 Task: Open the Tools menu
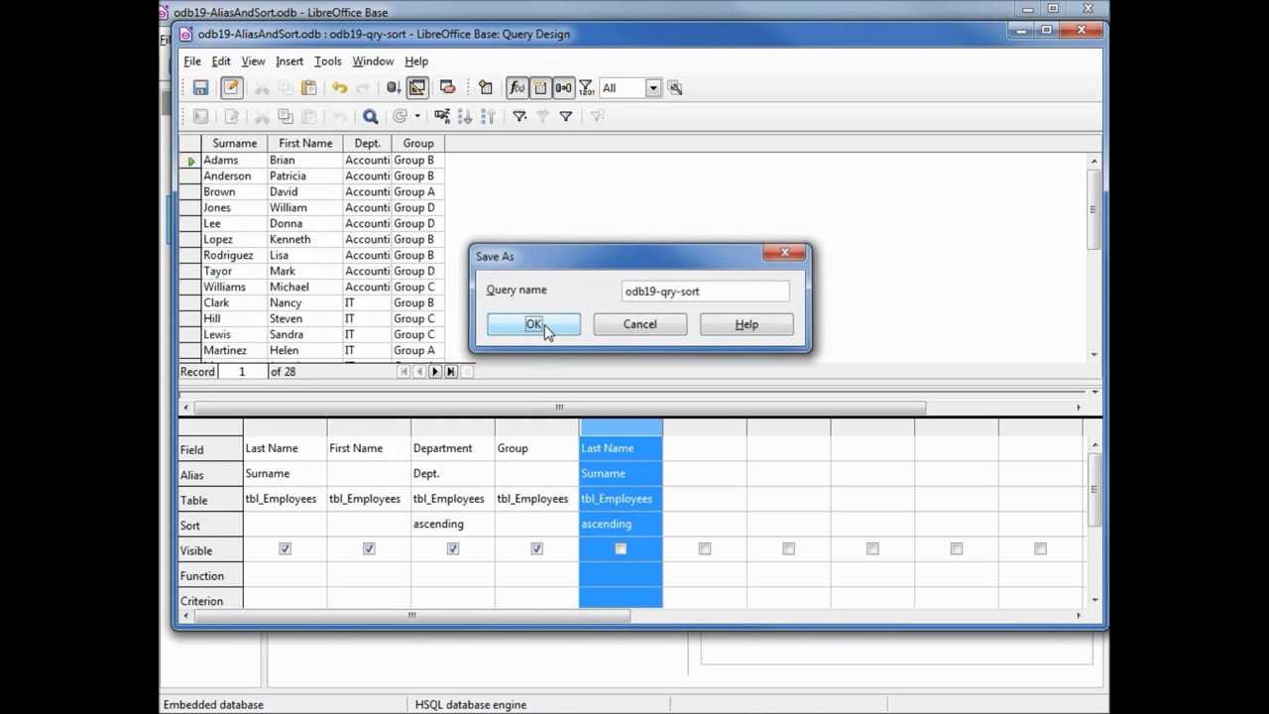point(328,61)
